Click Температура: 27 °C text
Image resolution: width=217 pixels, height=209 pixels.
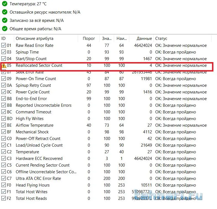[28, 4]
